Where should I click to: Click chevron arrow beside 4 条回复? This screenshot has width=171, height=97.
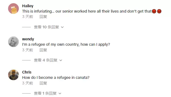click(61, 60)
